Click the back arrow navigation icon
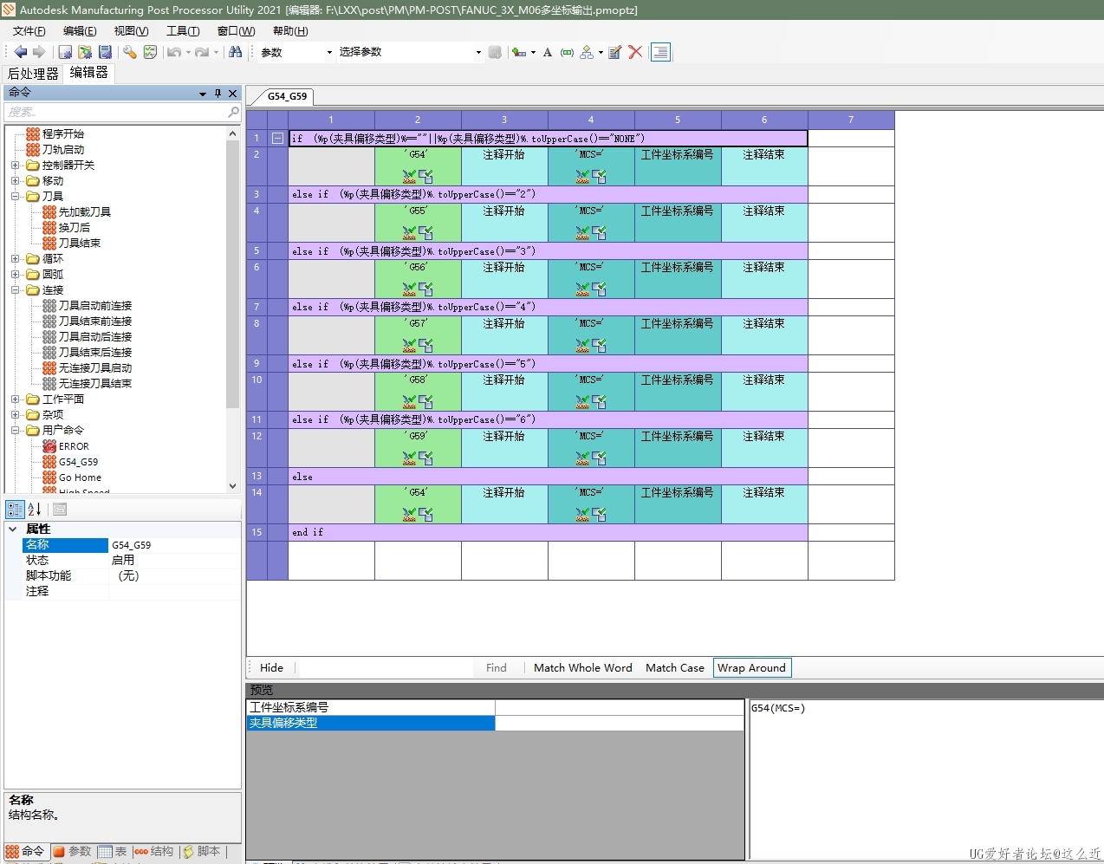This screenshot has height=864, width=1104. coord(21,52)
